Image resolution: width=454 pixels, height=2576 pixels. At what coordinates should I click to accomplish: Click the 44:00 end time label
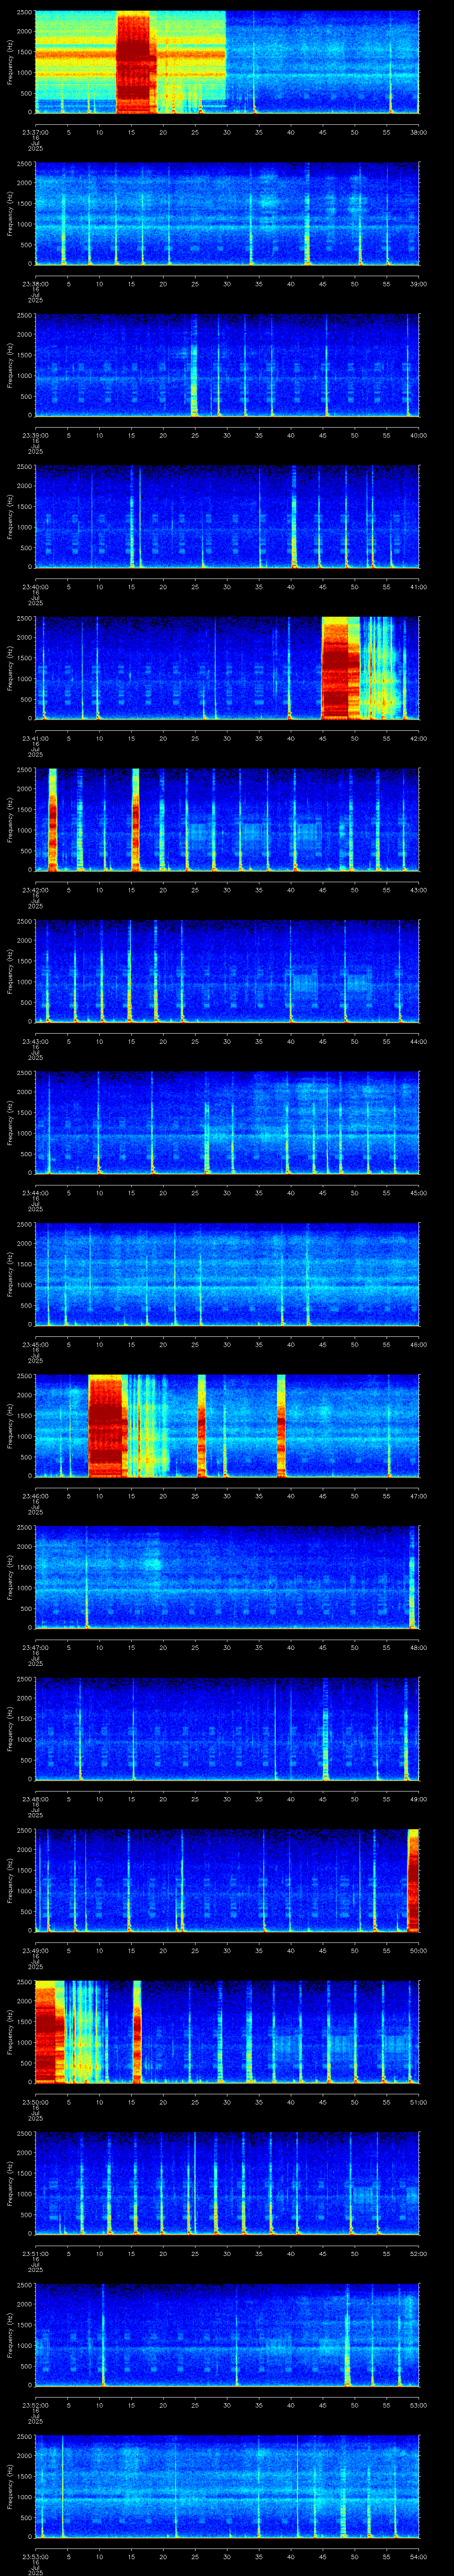[x=419, y=1041]
